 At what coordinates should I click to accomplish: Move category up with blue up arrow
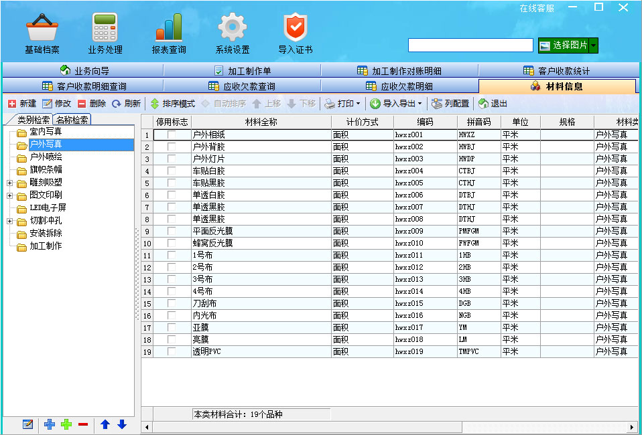point(105,424)
